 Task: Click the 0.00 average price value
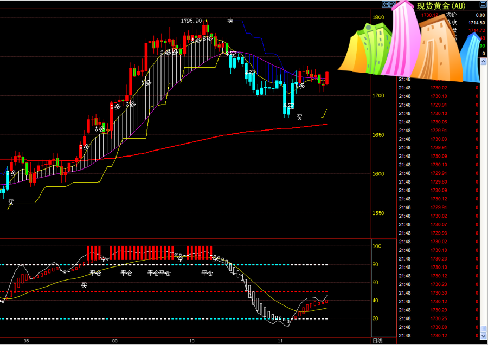pos(480,15)
